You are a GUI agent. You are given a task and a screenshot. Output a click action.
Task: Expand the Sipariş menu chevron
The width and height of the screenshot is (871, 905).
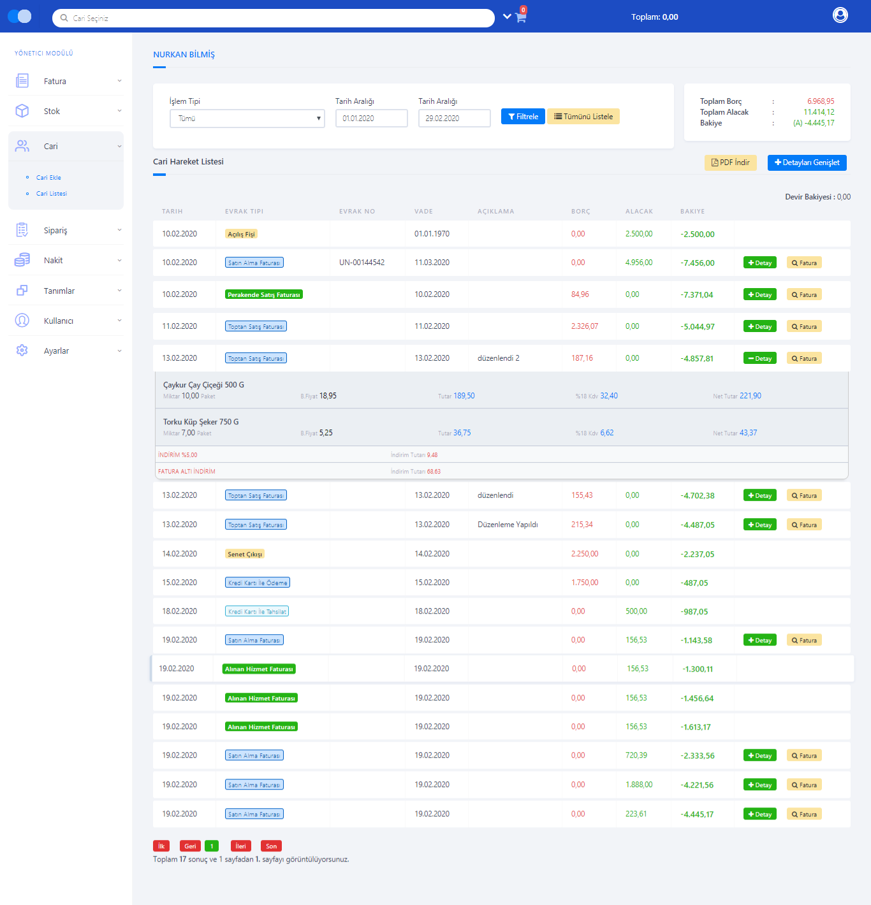tap(119, 230)
